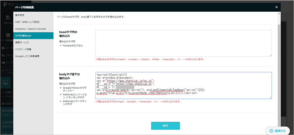Click inside the bodyタグ直下 script textarea
Image resolution: width=294 pixels, height=135 pixels.
(x=183, y=85)
